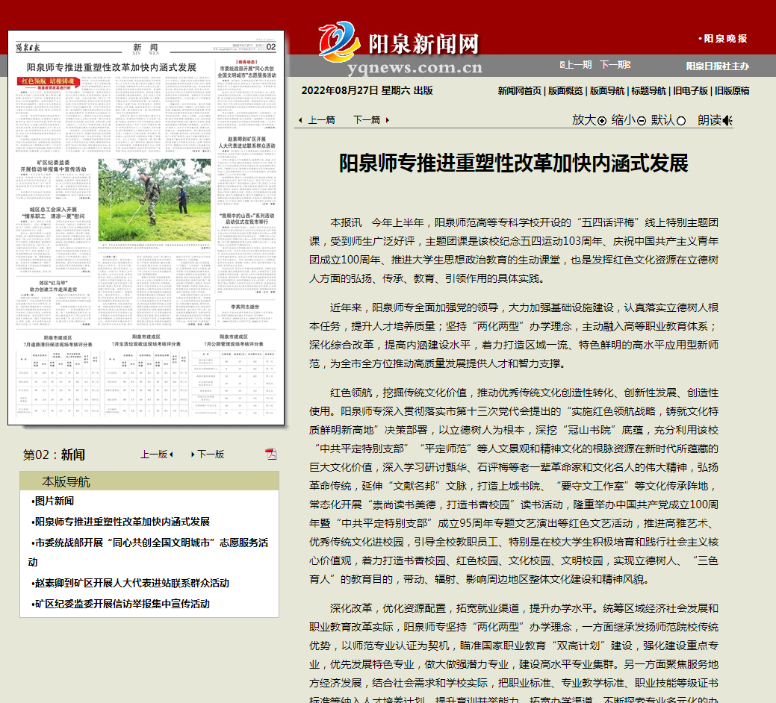Open 图片新闻 in page navigation
This screenshot has width=776, height=703.
point(53,501)
